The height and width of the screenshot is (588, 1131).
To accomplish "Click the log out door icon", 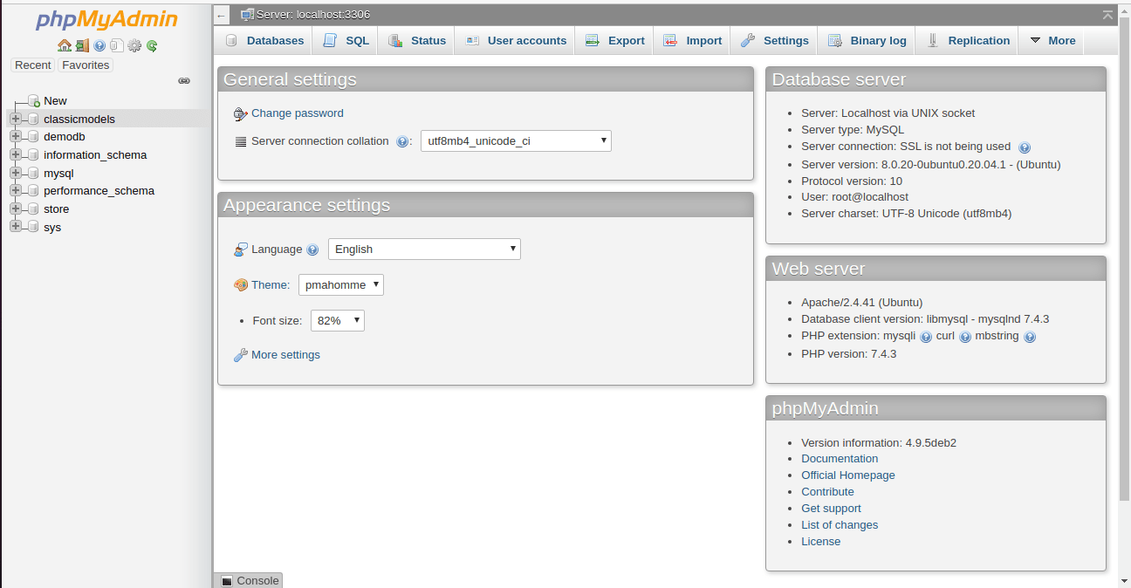I will point(82,45).
